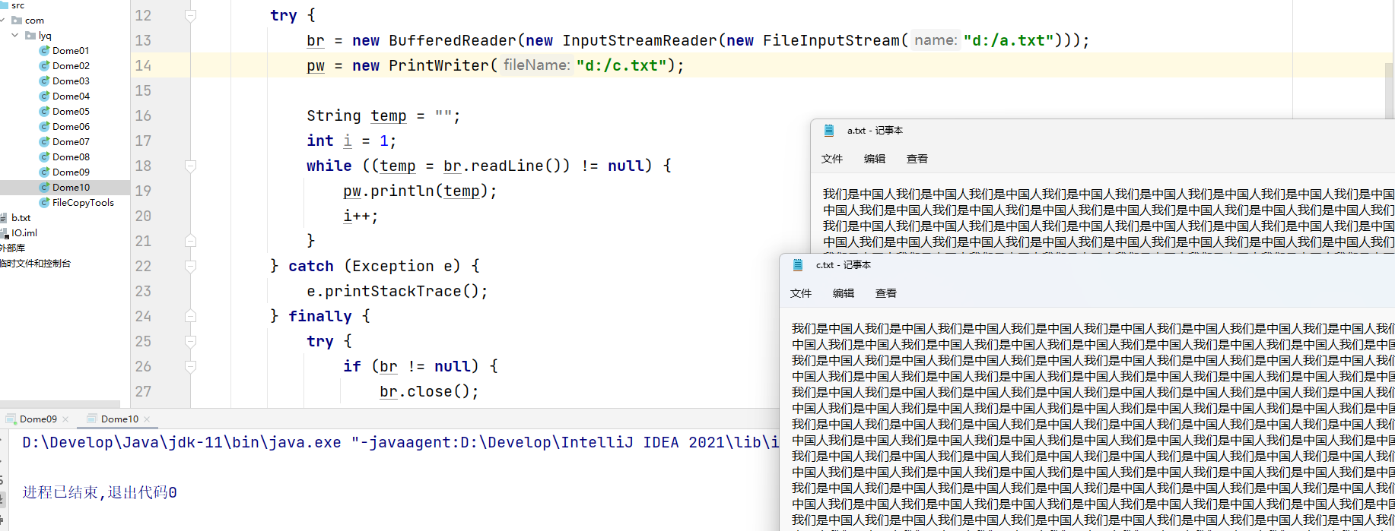Select the com package folder
This screenshot has height=531, width=1395.
click(x=34, y=21)
